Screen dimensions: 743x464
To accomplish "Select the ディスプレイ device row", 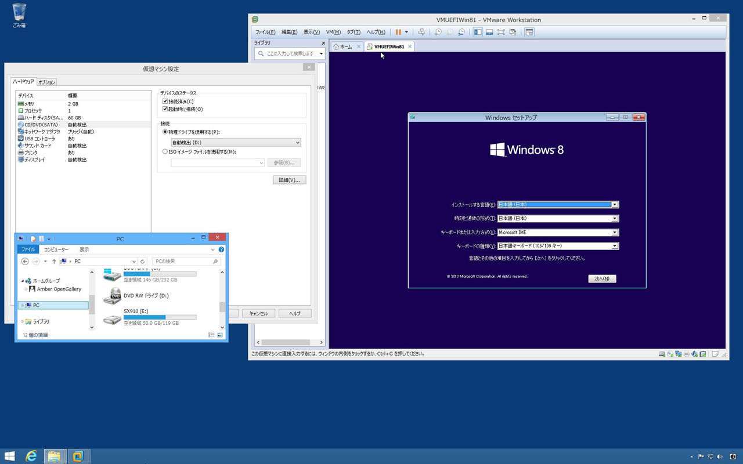I will (84, 159).
